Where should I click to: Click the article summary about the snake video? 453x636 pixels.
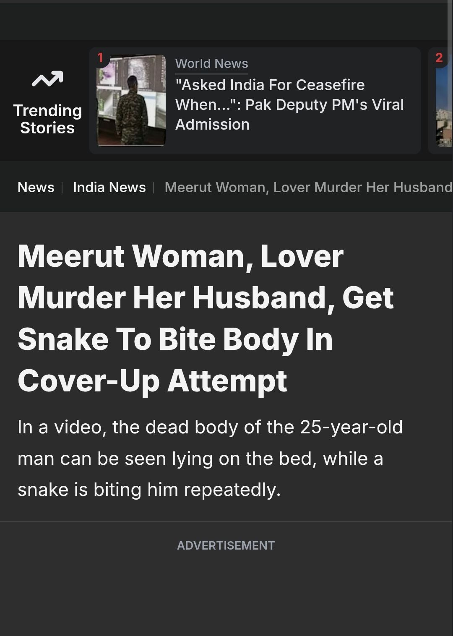click(210, 458)
